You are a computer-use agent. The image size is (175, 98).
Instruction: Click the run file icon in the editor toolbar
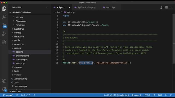(x=162, y=8)
